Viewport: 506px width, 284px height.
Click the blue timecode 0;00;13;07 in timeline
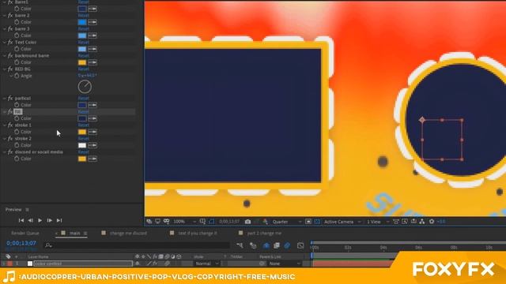pos(21,243)
